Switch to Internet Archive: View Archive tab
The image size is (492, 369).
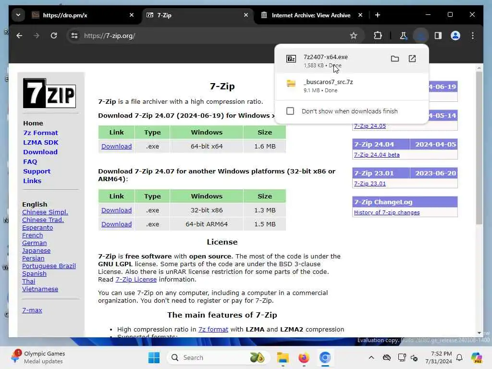pos(312,15)
